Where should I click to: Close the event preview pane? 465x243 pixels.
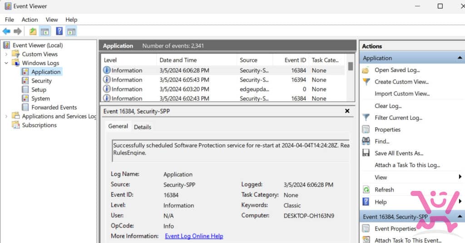click(347, 111)
